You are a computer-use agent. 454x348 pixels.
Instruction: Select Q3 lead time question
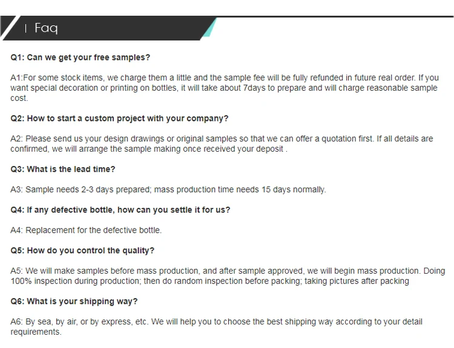pyautogui.click(x=62, y=169)
